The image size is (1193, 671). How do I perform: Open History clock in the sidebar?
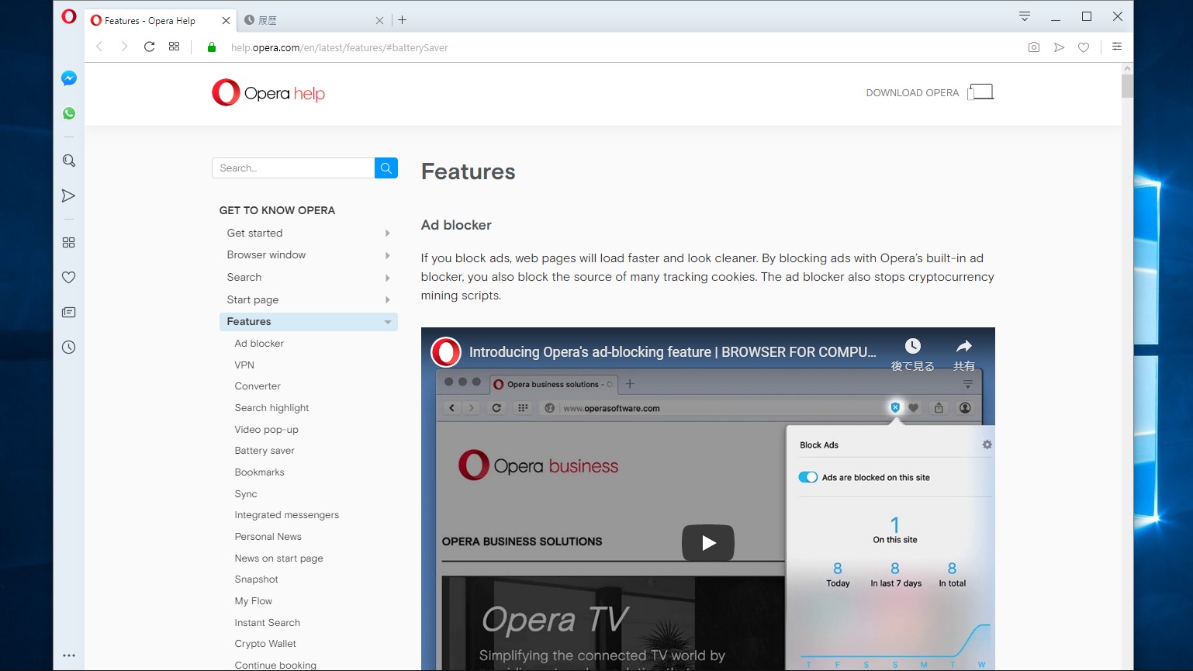(69, 348)
